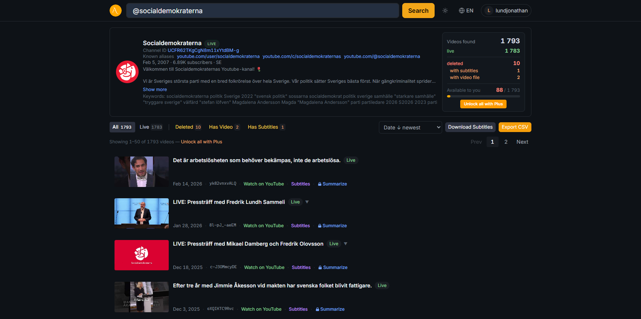The image size is (641, 319).
Task: Click Summarize for the Jan 28, 2026 video
Action: click(x=333, y=226)
